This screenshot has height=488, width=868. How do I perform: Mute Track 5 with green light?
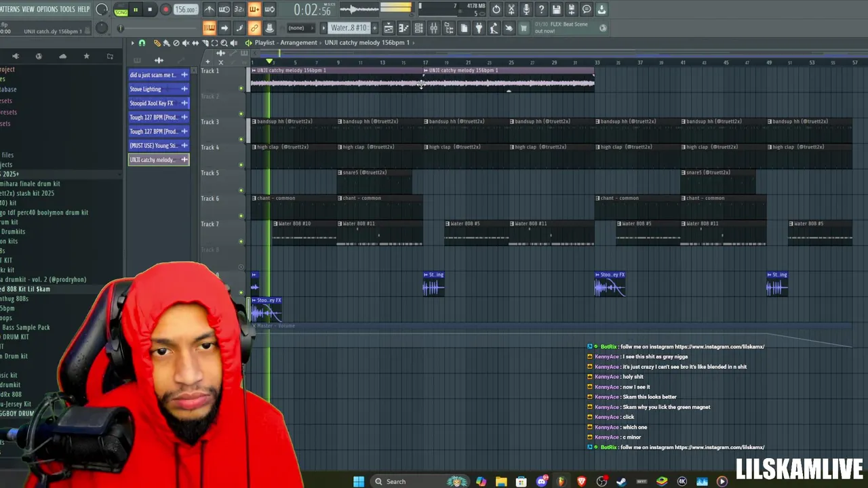(x=241, y=190)
